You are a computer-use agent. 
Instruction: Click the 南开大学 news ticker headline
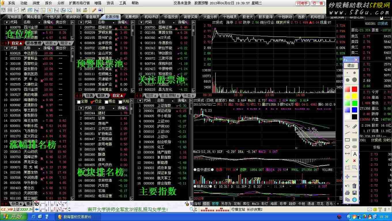coord(128,209)
